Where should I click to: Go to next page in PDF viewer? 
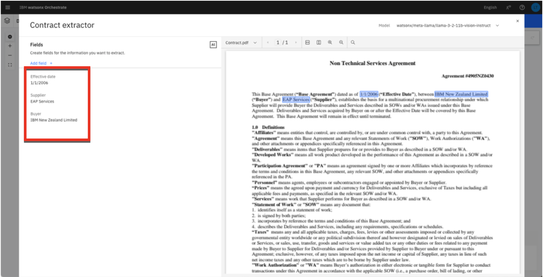coord(296,43)
